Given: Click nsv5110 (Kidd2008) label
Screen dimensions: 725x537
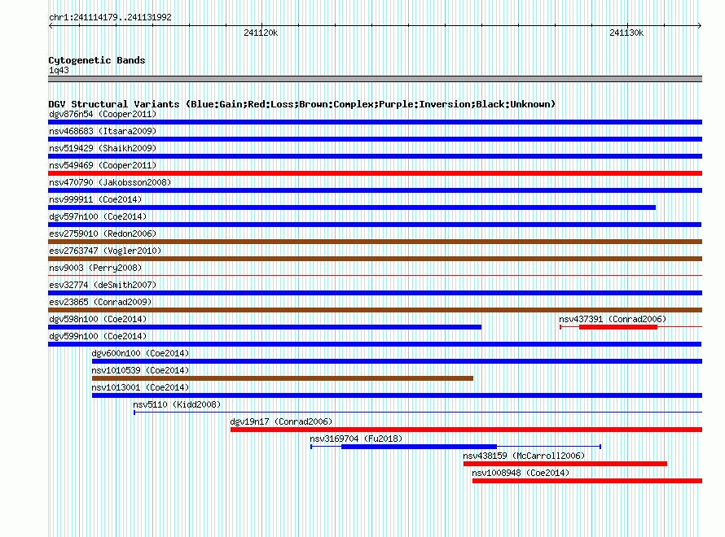Looking at the screenshot, I should tap(177, 404).
